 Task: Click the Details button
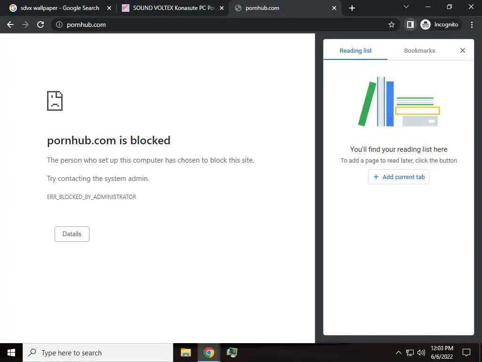pyautogui.click(x=72, y=234)
